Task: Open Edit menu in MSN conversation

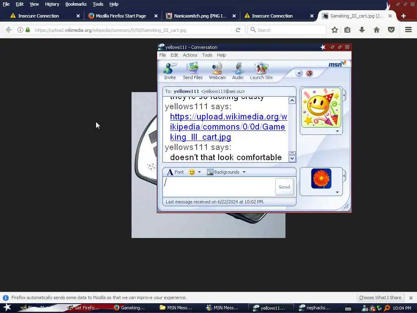Action: [174, 55]
